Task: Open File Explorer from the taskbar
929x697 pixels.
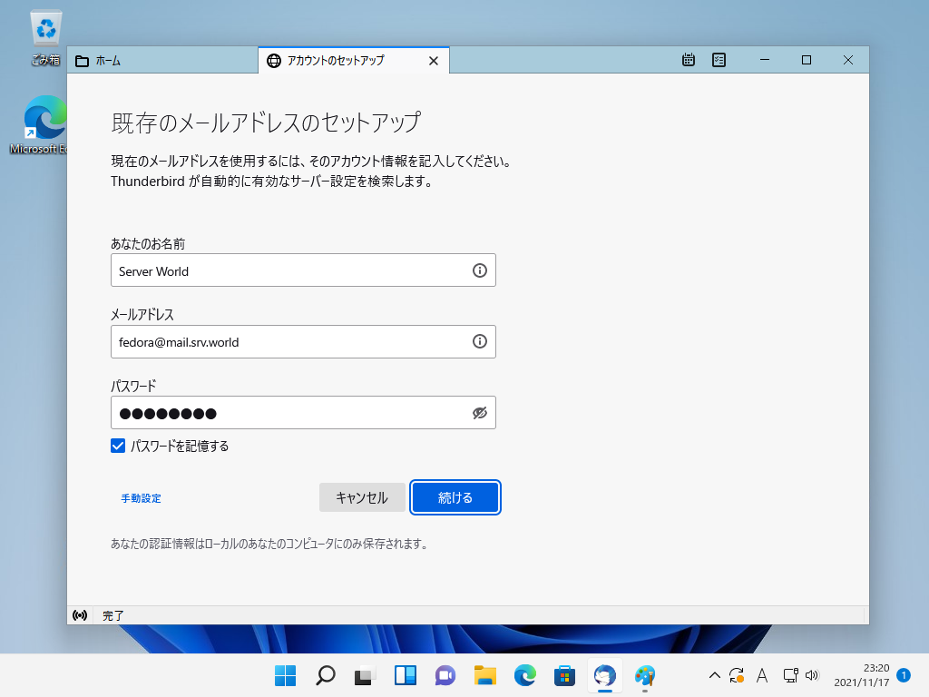Action: coord(485,675)
